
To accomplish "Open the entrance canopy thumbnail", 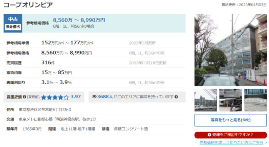I will [x=231, y=100].
